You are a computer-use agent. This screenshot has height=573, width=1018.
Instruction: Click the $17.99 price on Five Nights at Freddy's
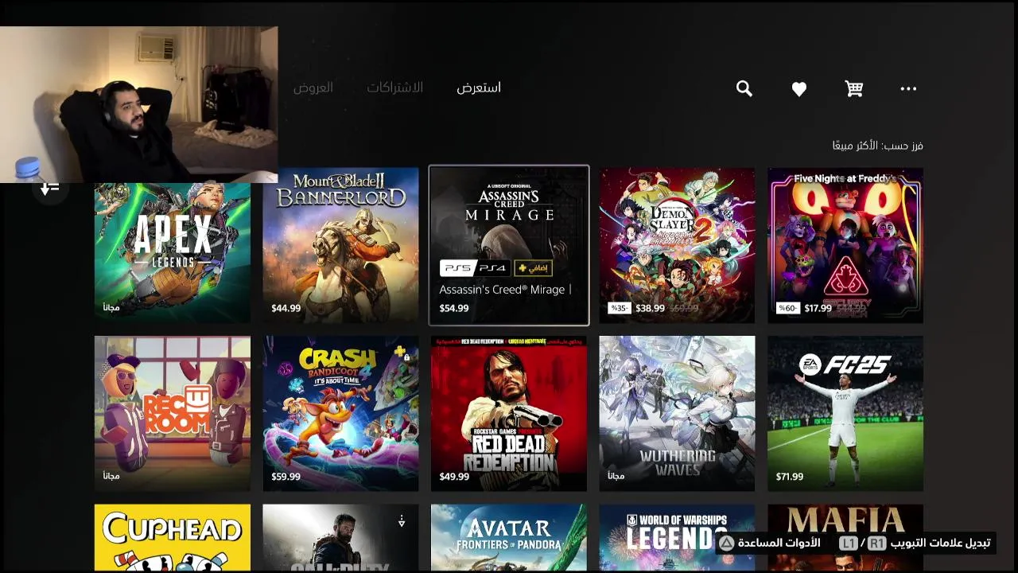point(818,309)
